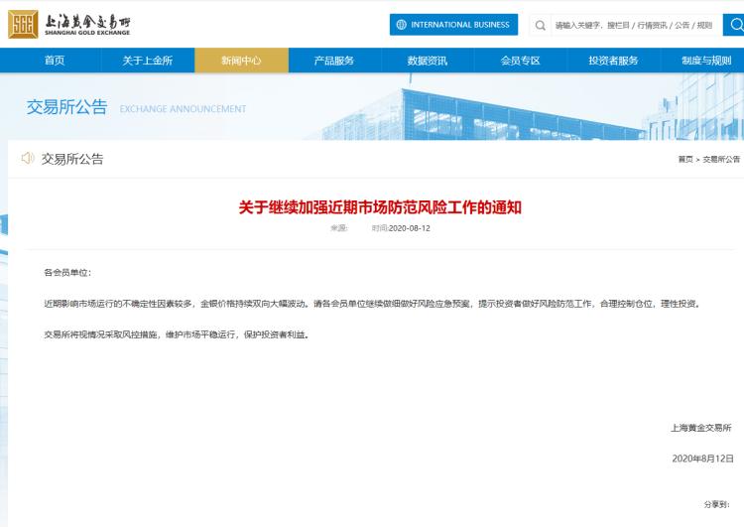Viewport: 744px width, 527px height.
Task: Focus the keyword search input field
Action: [636, 25]
